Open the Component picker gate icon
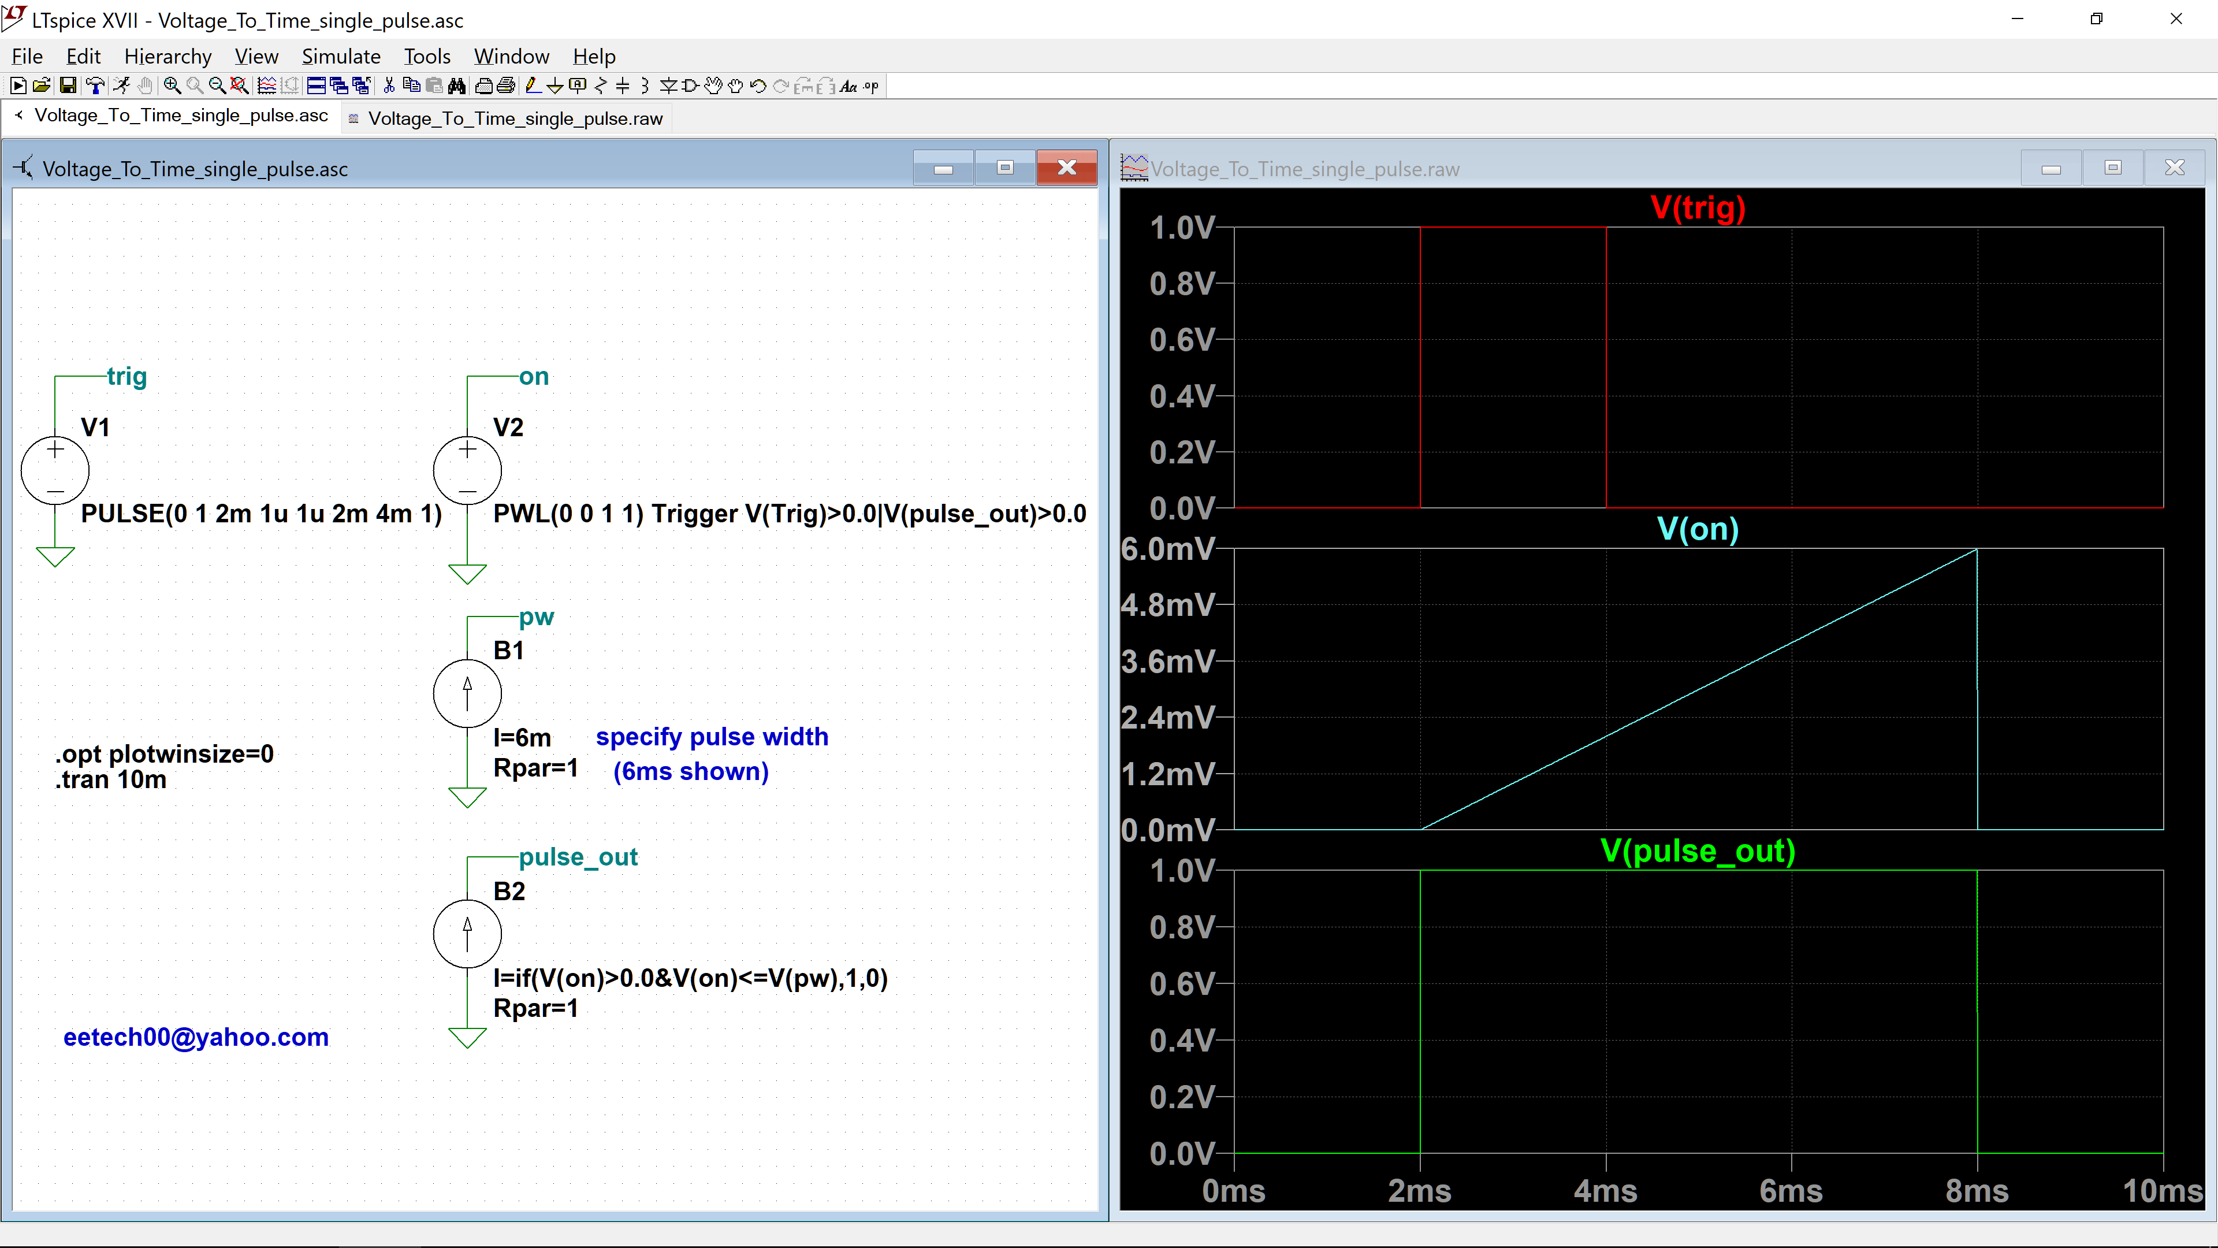Screen dimensions: 2218x1248 tap(690, 86)
